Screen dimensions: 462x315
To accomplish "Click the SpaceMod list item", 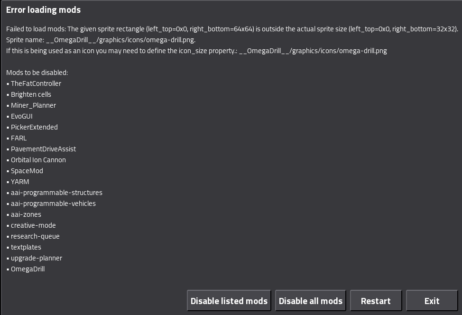I will 27,171.
